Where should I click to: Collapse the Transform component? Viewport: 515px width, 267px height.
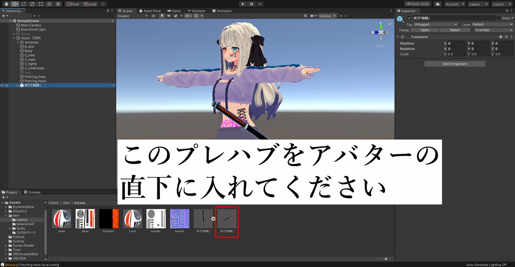pos(398,37)
